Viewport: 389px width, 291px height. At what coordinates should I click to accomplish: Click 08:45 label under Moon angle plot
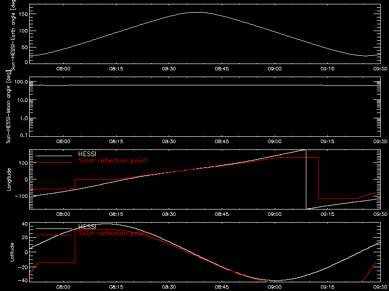(222, 142)
